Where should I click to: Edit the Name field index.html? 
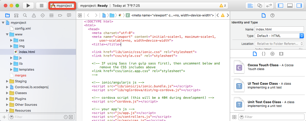click(279, 29)
